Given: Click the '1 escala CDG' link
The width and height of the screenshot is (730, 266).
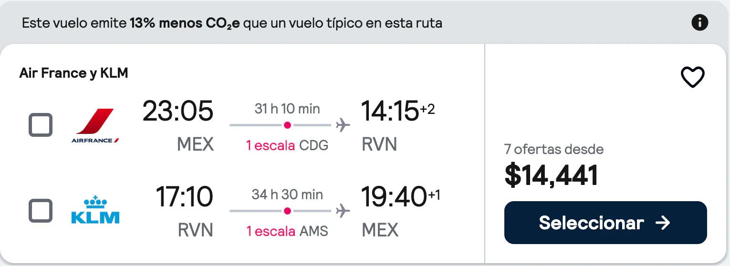Looking at the screenshot, I should 287,145.
